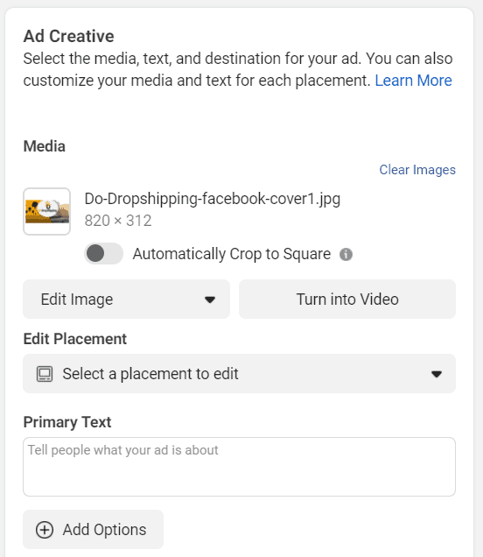Open the Learn More link
483x557 pixels.
pyautogui.click(x=414, y=81)
